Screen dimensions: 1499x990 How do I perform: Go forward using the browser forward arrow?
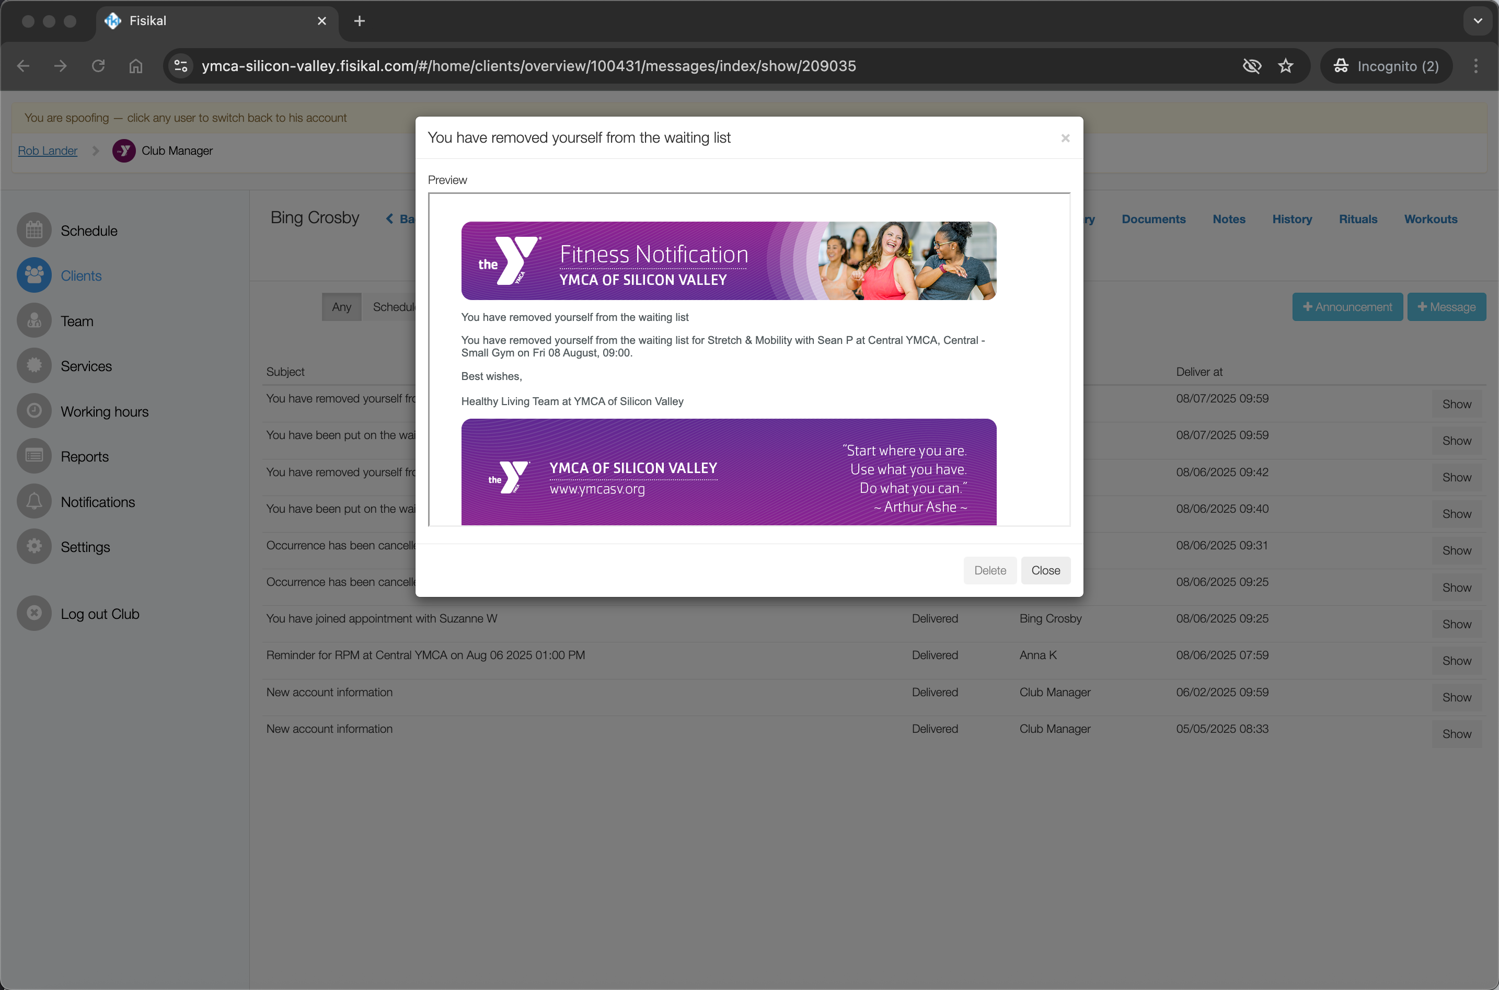click(61, 66)
